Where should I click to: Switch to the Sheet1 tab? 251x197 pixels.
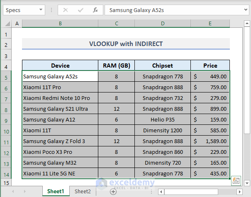[x=56, y=191]
